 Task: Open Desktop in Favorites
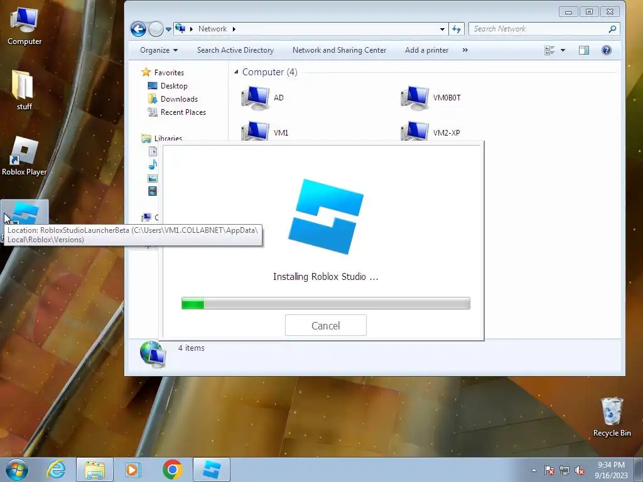coord(168,85)
